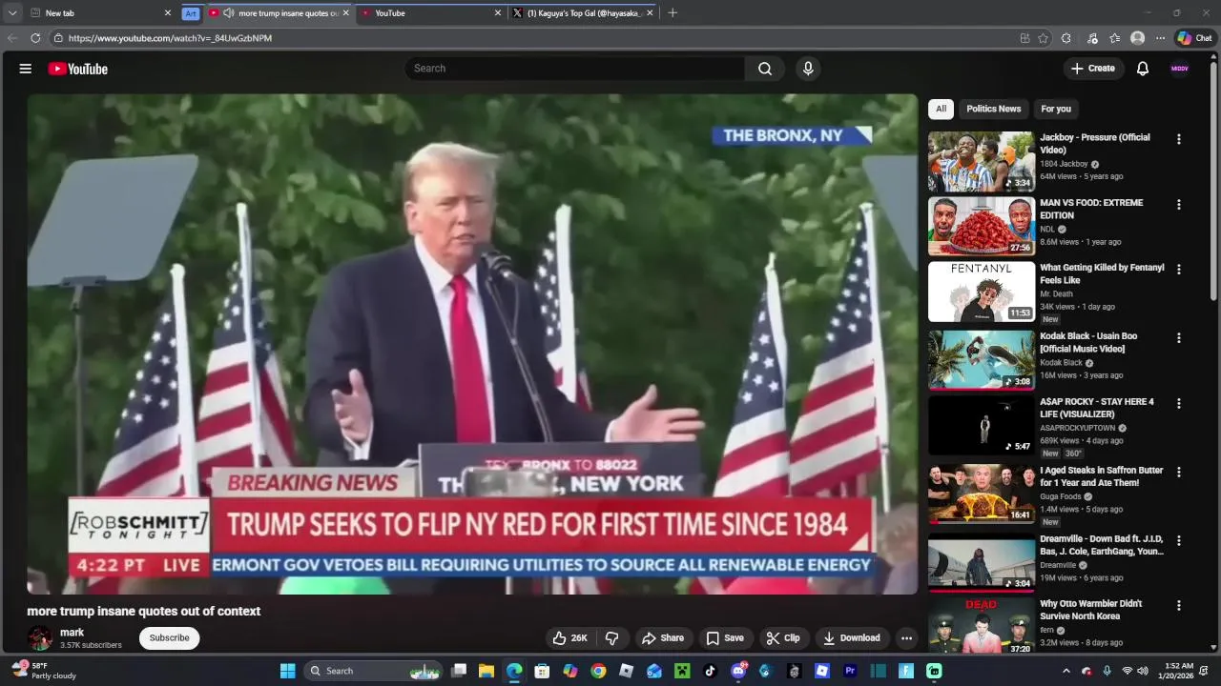Save the video to a playlist
1221x686 pixels.
click(x=724, y=638)
